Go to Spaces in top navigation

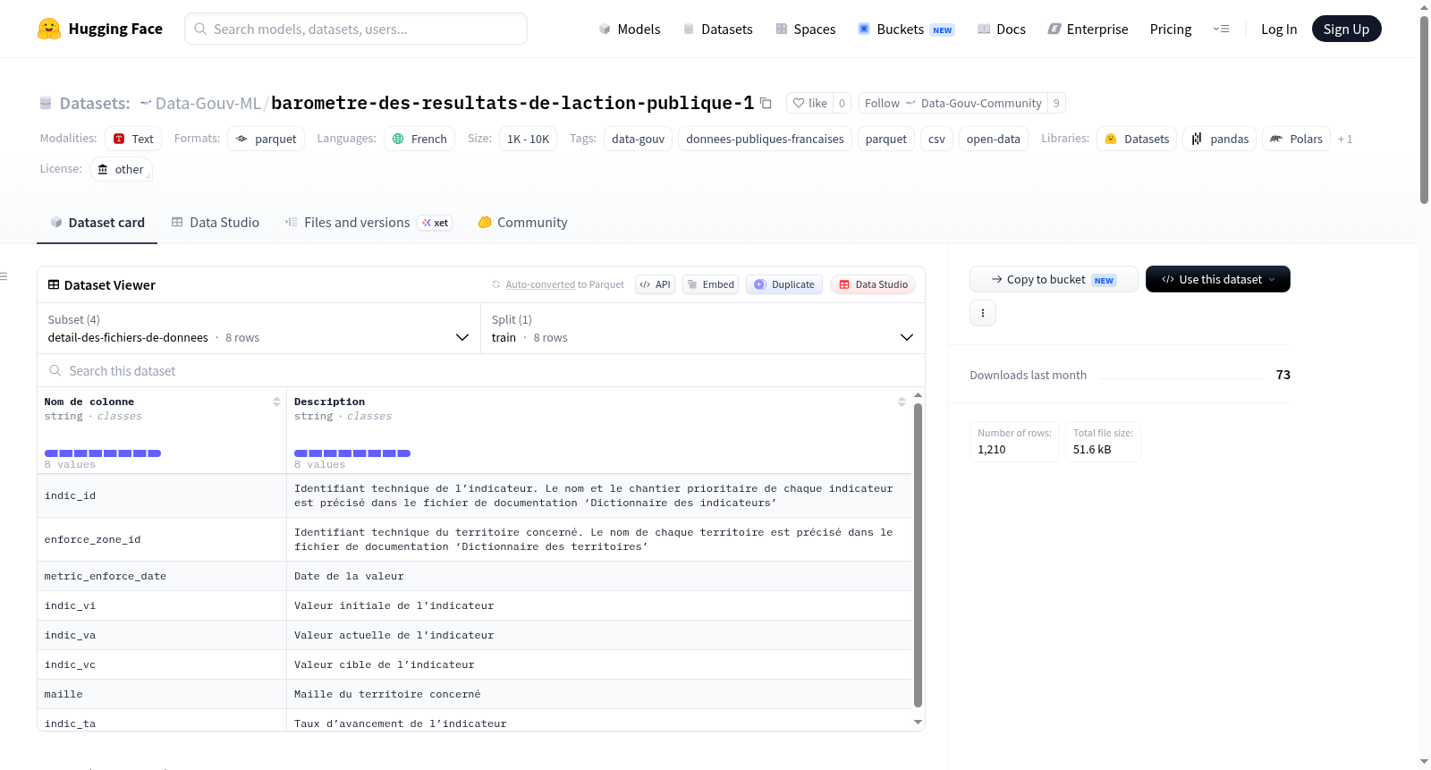(x=806, y=29)
